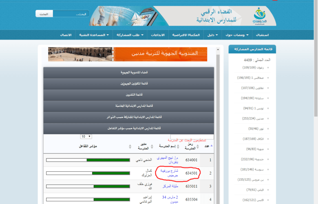Sort the table by عدد column arrow
Image resolution: width=318 pixels, height=204 pixels.
212,146
